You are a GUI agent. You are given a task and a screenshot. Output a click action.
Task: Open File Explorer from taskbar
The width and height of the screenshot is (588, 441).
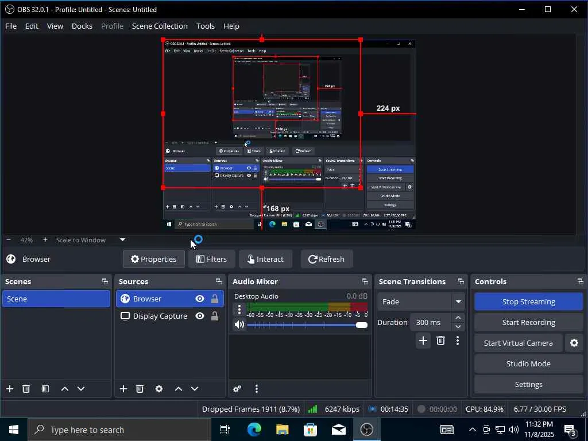tap(283, 430)
